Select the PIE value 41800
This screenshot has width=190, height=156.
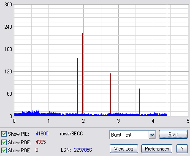[x=42, y=134]
